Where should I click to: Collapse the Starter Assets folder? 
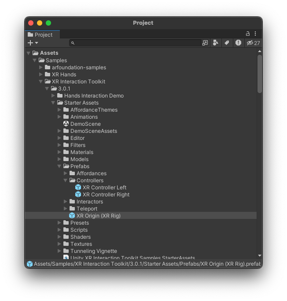click(53, 103)
